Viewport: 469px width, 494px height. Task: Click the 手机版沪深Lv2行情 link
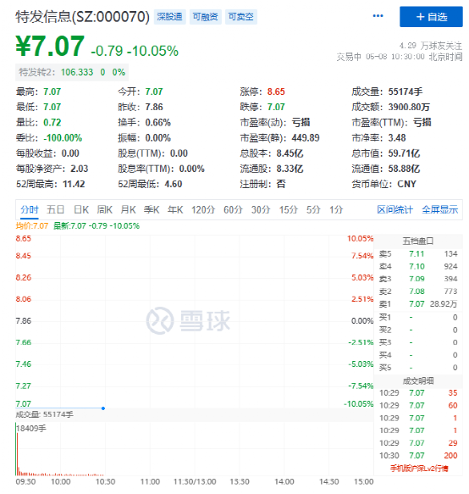tap(419, 469)
